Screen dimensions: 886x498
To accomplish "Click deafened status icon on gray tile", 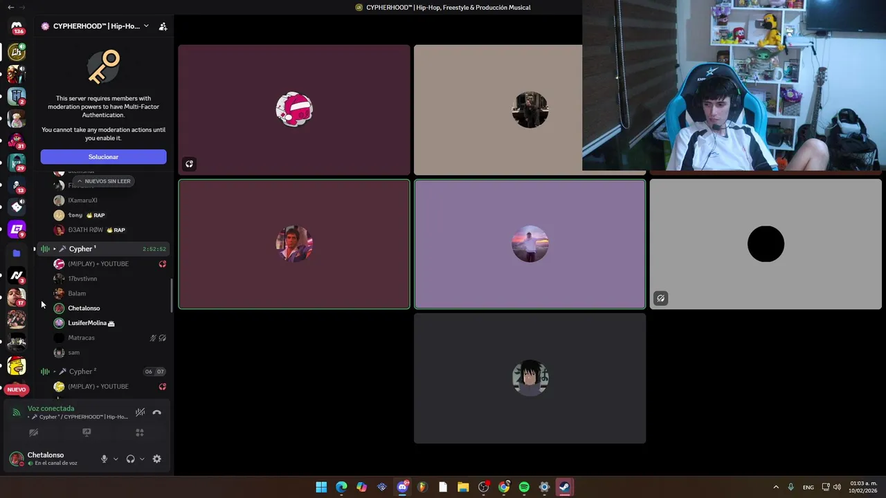I will tap(660, 299).
